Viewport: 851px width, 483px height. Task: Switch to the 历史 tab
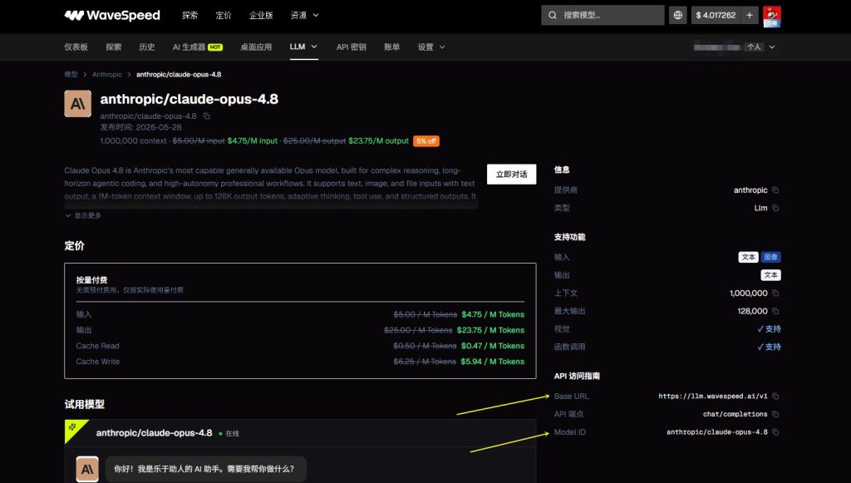click(147, 47)
